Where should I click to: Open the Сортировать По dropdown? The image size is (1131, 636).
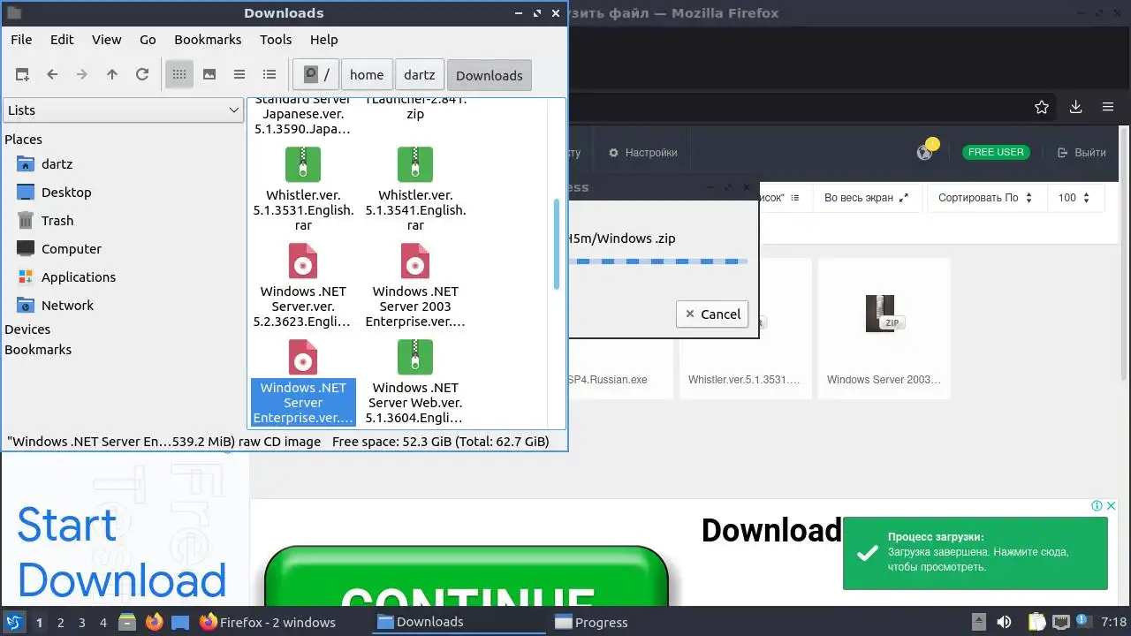coord(985,198)
